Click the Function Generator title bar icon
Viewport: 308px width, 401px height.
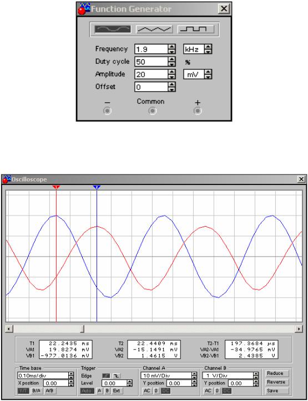pyautogui.click(x=84, y=9)
